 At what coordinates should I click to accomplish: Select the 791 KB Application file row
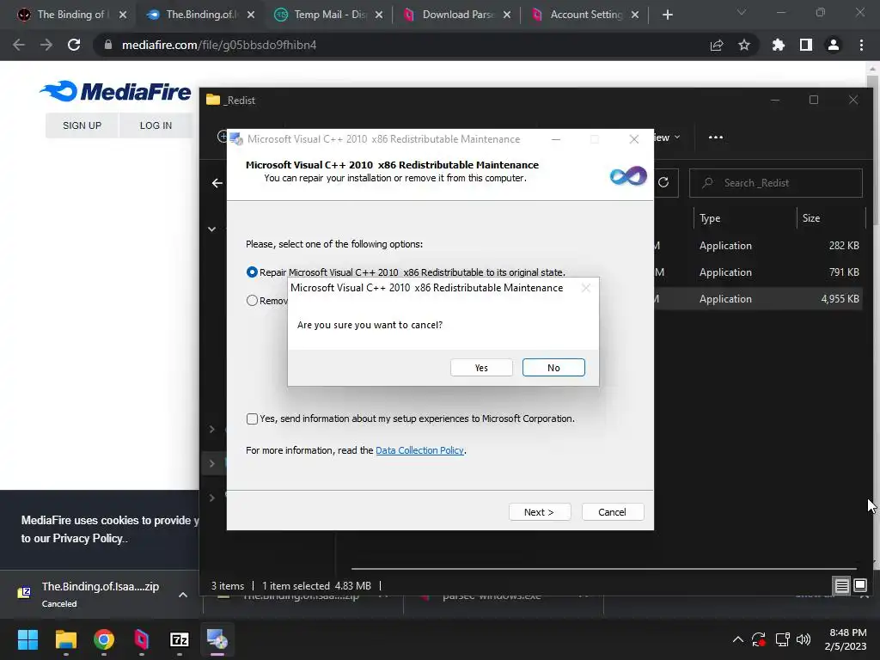(x=758, y=272)
